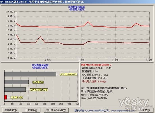Select the SCSI Ultra320 label

[x=68, y=74]
